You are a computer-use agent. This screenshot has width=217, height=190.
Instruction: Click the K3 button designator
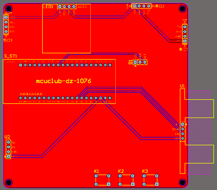[145, 171]
